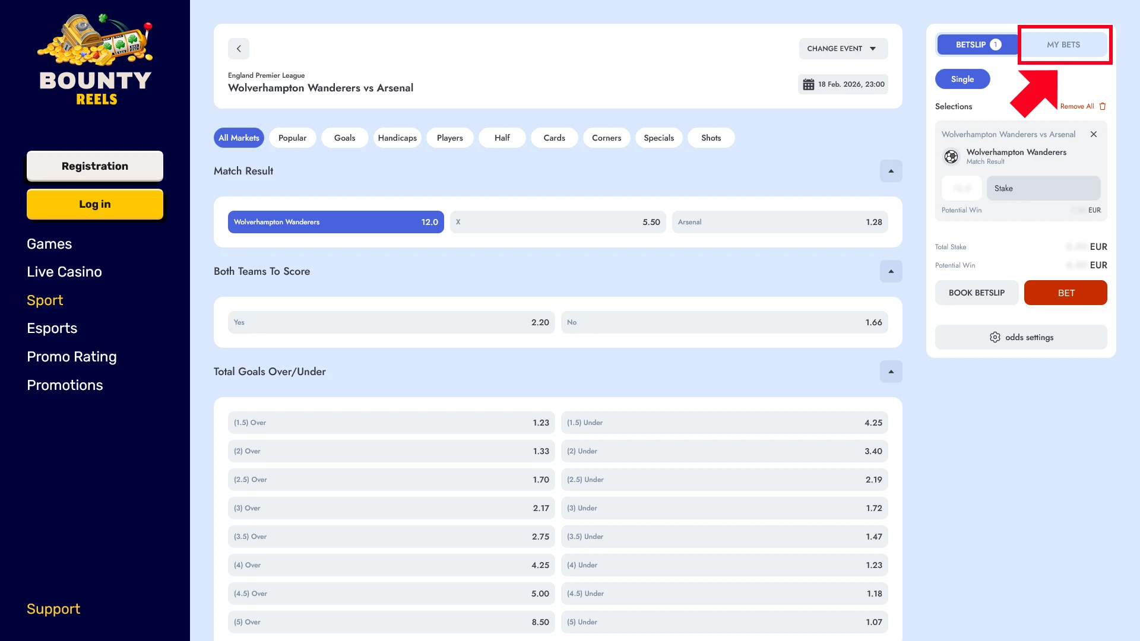This screenshot has width=1140, height=641.
Task: Click the Stake input field
Action: [1043, 188]
